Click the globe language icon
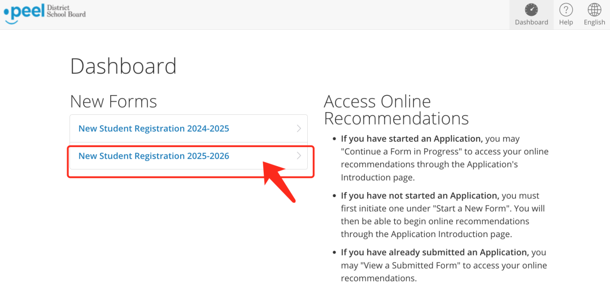610x303 pixels. pyautogui.click(x=594, y=10)
